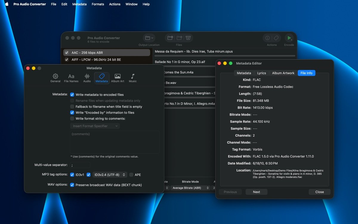Click the {comments} text area
This screenshot has width=358, height=224.
[x=115, y=142]
